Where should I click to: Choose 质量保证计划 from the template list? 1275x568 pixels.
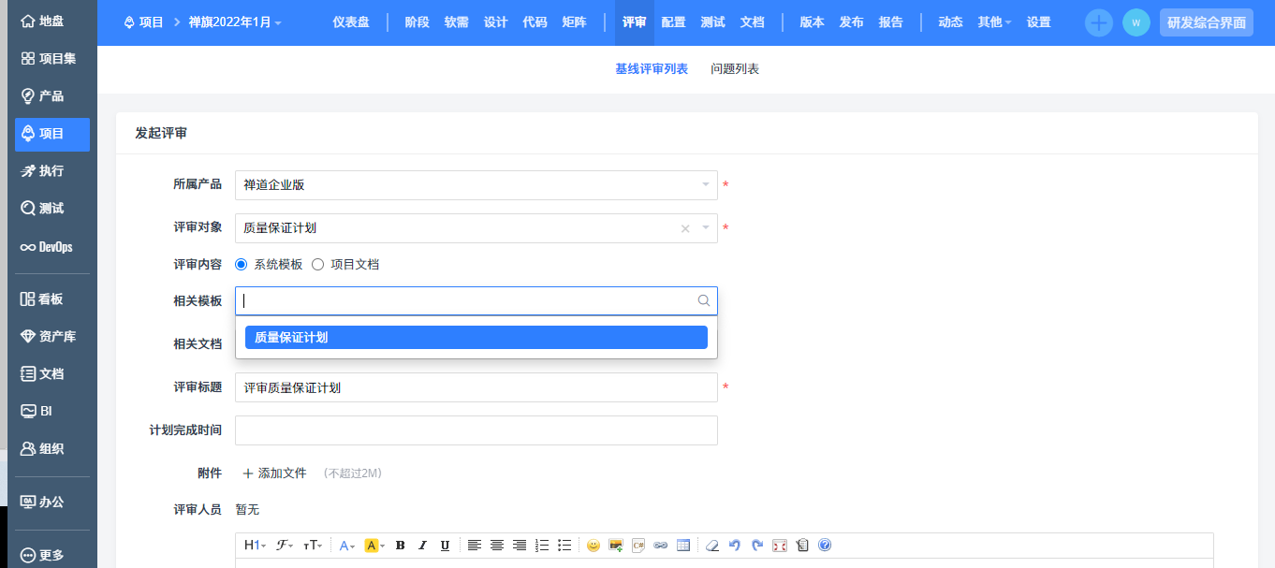click(476, 338)
